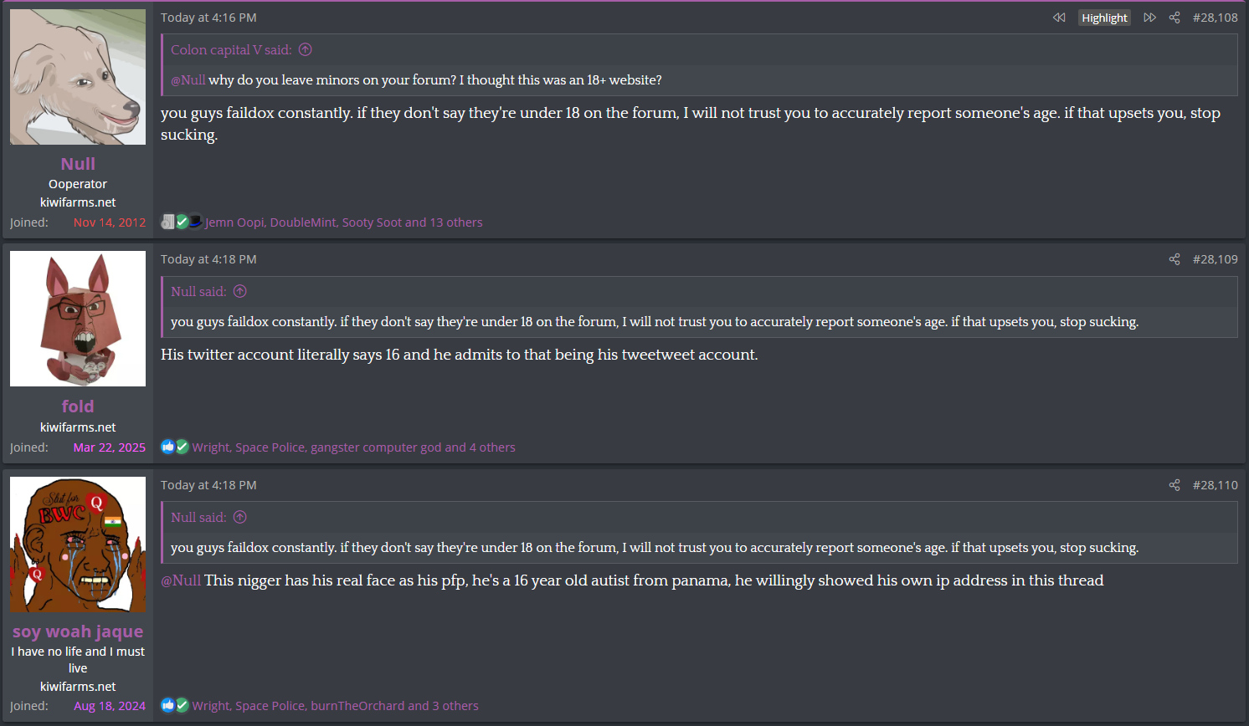The image size is (1249, 726).
Task: Open soy woah jaque profile name
Action: pyautogui.click(x=78, y=631)
